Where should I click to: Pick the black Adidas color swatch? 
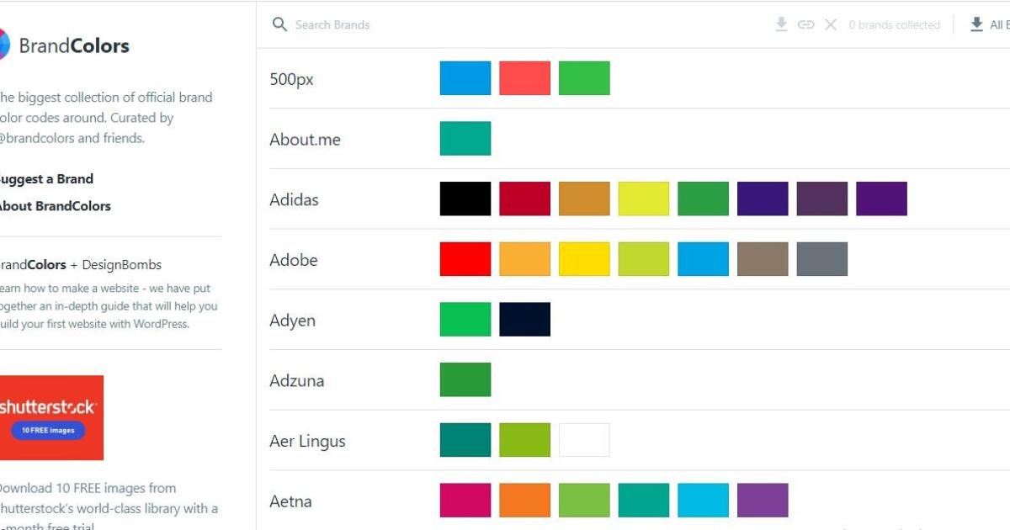coord(465,199)
